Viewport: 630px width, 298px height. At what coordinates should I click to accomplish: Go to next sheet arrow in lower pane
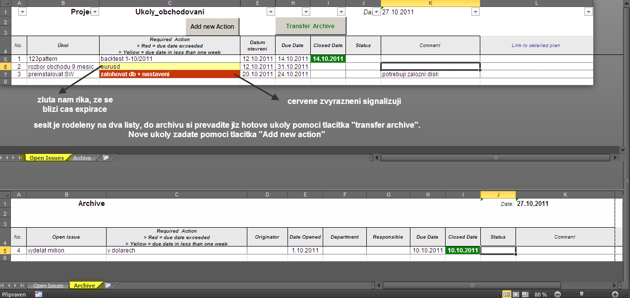tap(15, 286)
